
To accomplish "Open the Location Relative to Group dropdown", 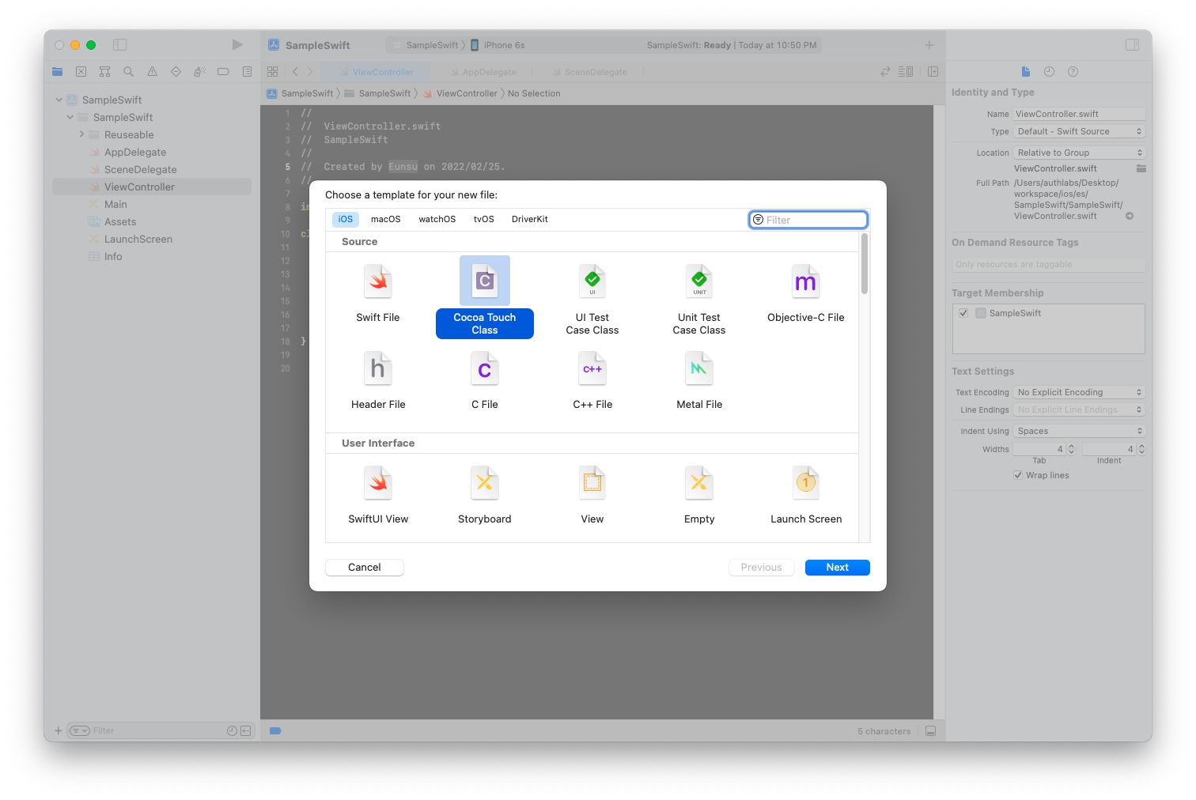I will 1080,153.
